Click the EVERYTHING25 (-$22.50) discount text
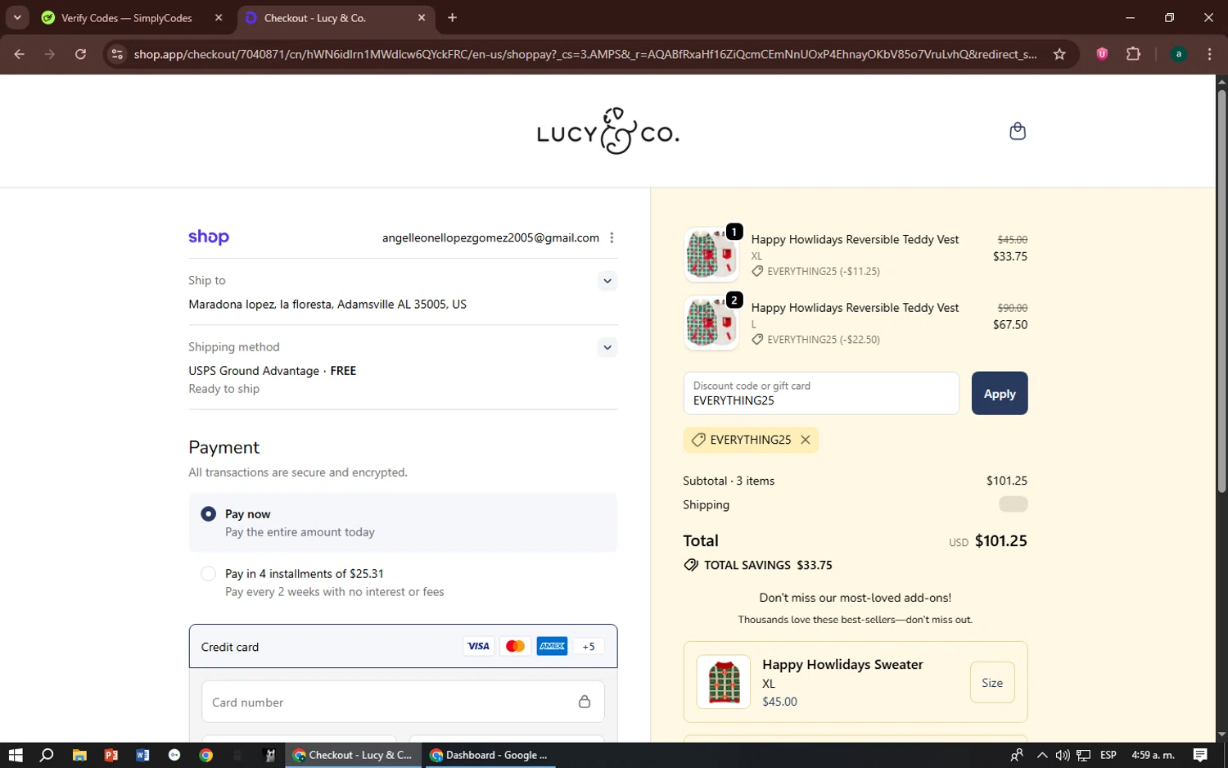 [823, 339]
